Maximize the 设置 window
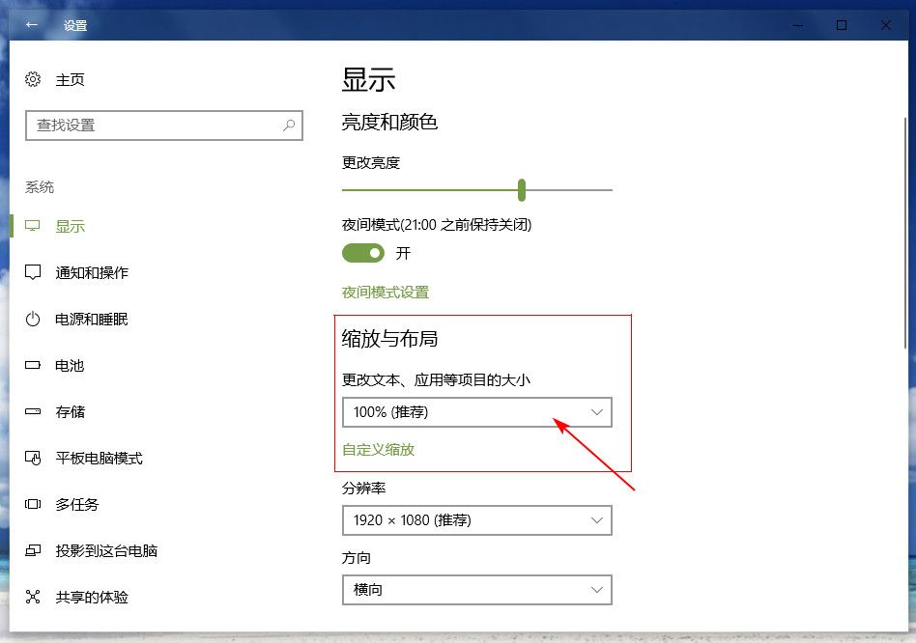Screen dimensions: 916x643 tap(842, 25)
